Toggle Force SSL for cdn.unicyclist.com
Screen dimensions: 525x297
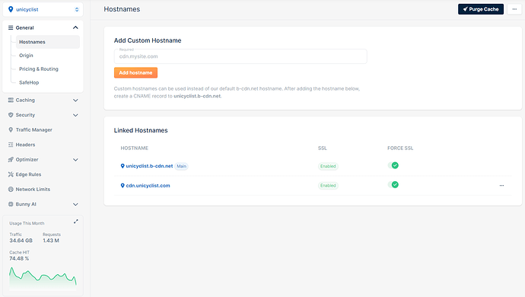[393, 185]
